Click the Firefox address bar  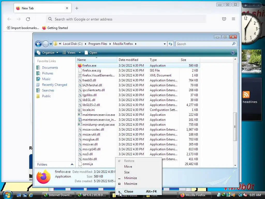pos(126,19)
